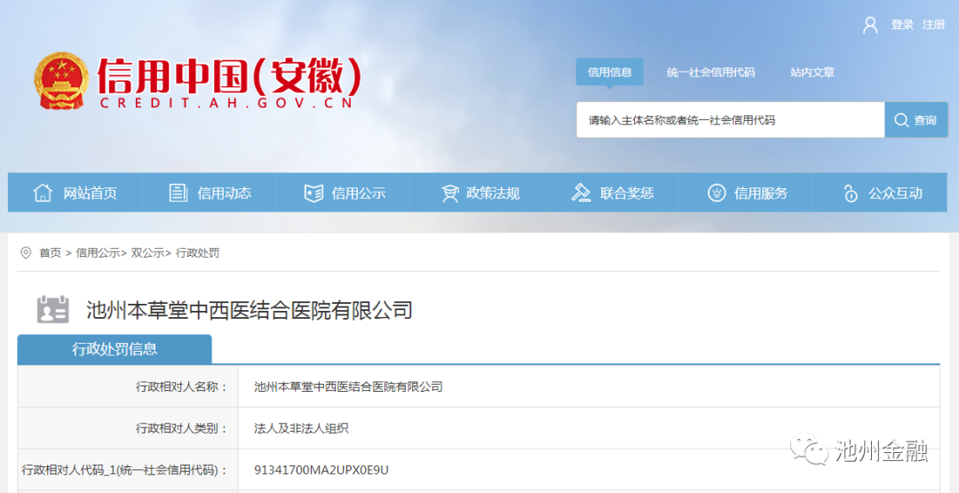Select the 站内文章 search tab
The height and width of the screenshot is (493, 959).
pyautogui.click(x=812, y=72)
